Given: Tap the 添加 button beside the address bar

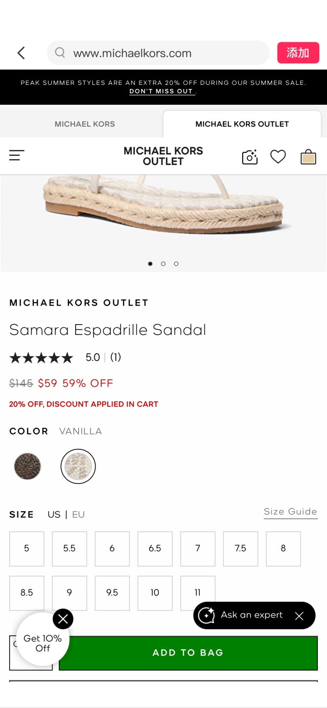Looking at the screenshot, I should (298, 53).
